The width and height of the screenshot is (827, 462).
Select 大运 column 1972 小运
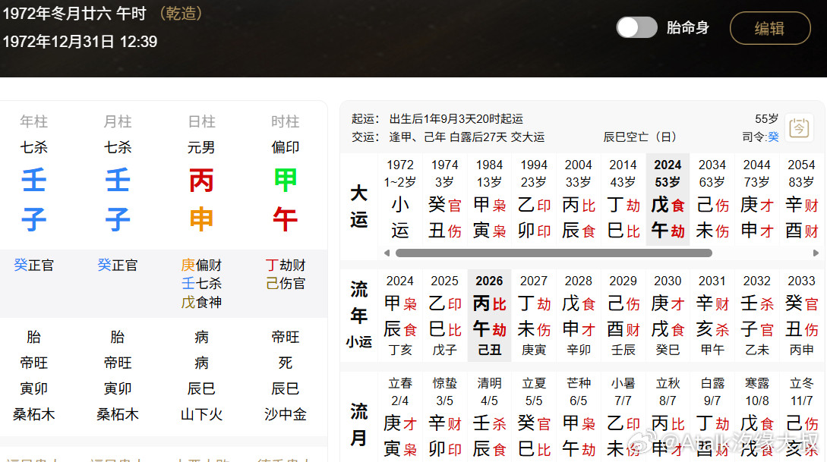click(399, 199)
